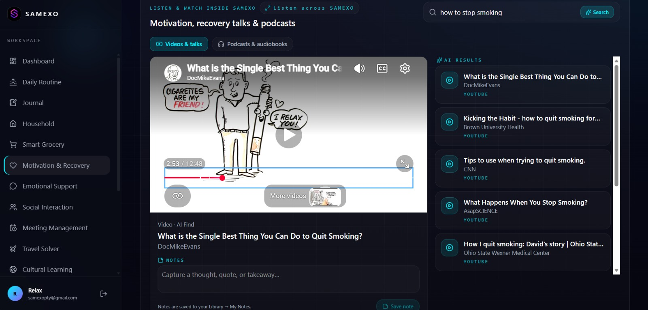
Task: Open Tips to use when trying result
Action: click(x=523, y=169)
